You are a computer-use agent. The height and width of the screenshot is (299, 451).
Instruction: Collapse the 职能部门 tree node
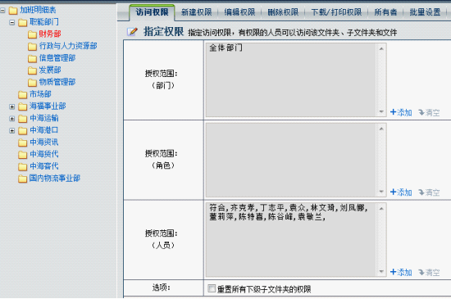pos(11,22)
